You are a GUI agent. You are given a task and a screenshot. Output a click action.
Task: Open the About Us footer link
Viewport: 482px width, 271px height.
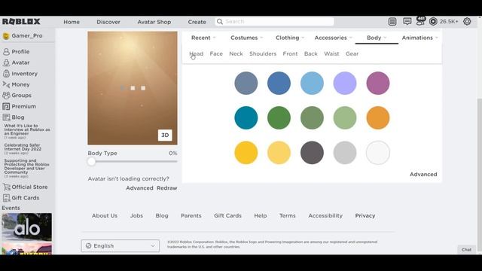[105, 216]
